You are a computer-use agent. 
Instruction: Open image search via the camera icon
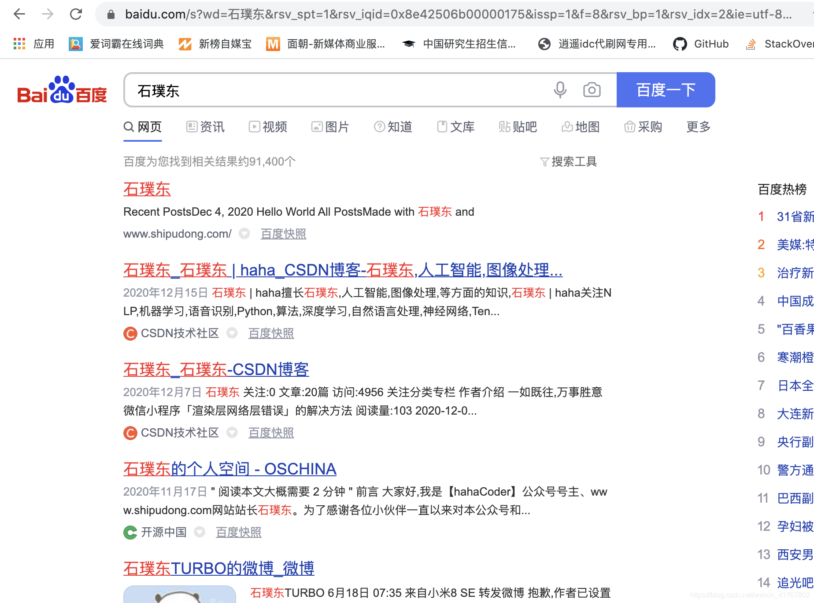592,89
